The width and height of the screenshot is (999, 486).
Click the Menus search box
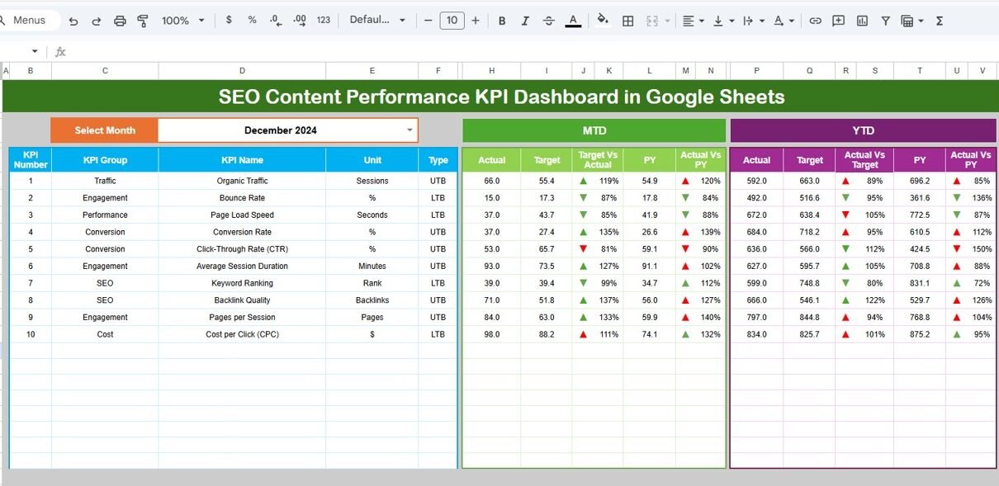pyautogui.click(x=30, y=21)
